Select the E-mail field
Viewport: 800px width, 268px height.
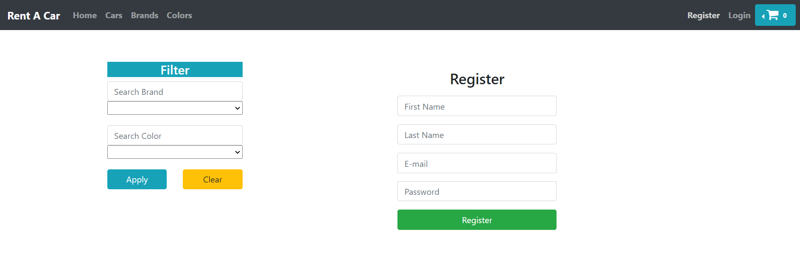(x=477, y=163)
